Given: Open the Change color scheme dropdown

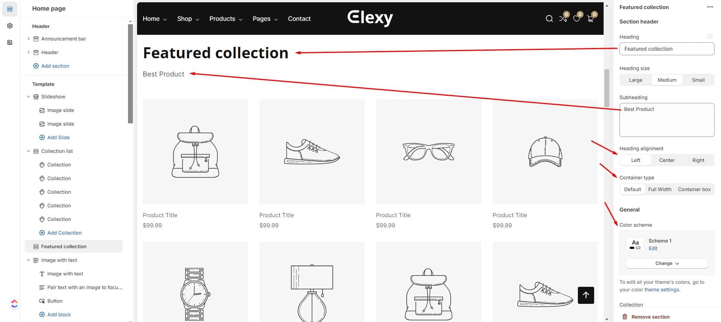Looking at the screenshot, I should pos(667,263).
